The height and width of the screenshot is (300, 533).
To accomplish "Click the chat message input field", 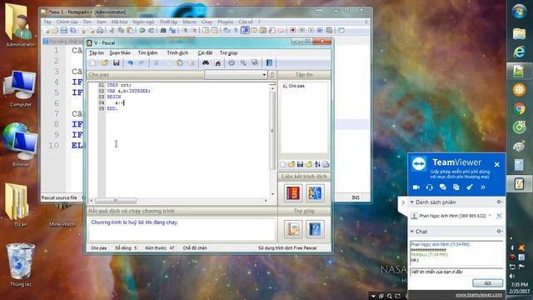I will [456, 272].
